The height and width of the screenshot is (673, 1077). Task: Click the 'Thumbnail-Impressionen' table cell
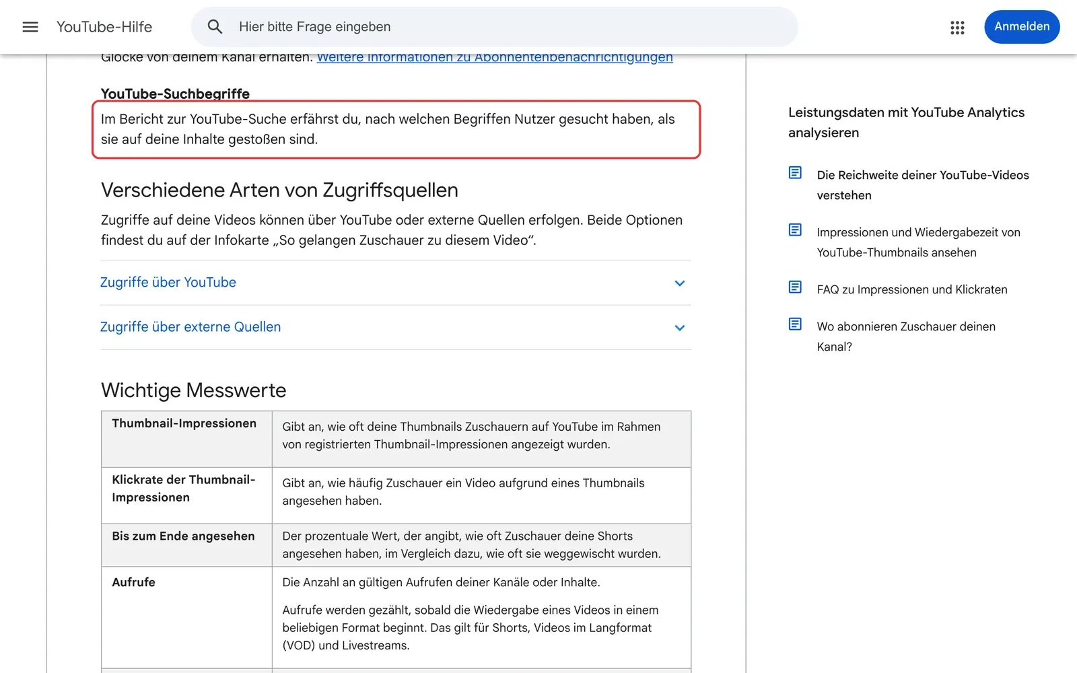186,439
